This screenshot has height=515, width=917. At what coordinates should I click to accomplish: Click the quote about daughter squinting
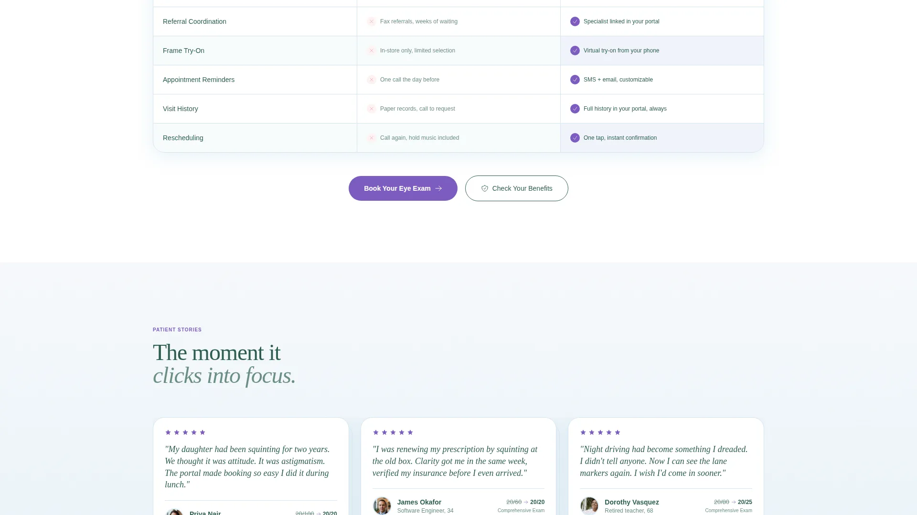tap(247, 467)
